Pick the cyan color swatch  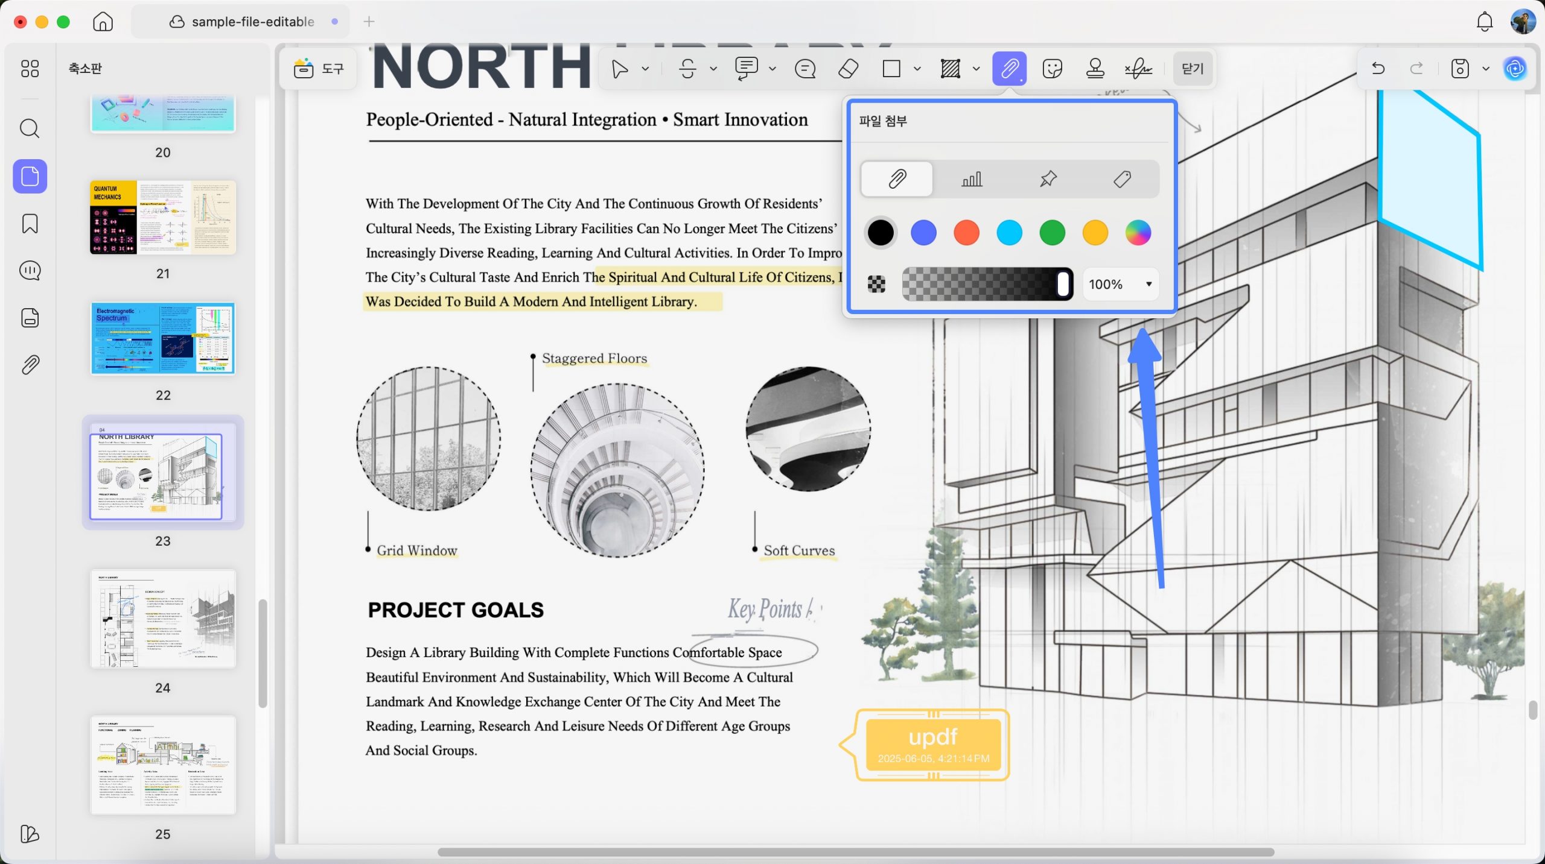(1009, 233)
